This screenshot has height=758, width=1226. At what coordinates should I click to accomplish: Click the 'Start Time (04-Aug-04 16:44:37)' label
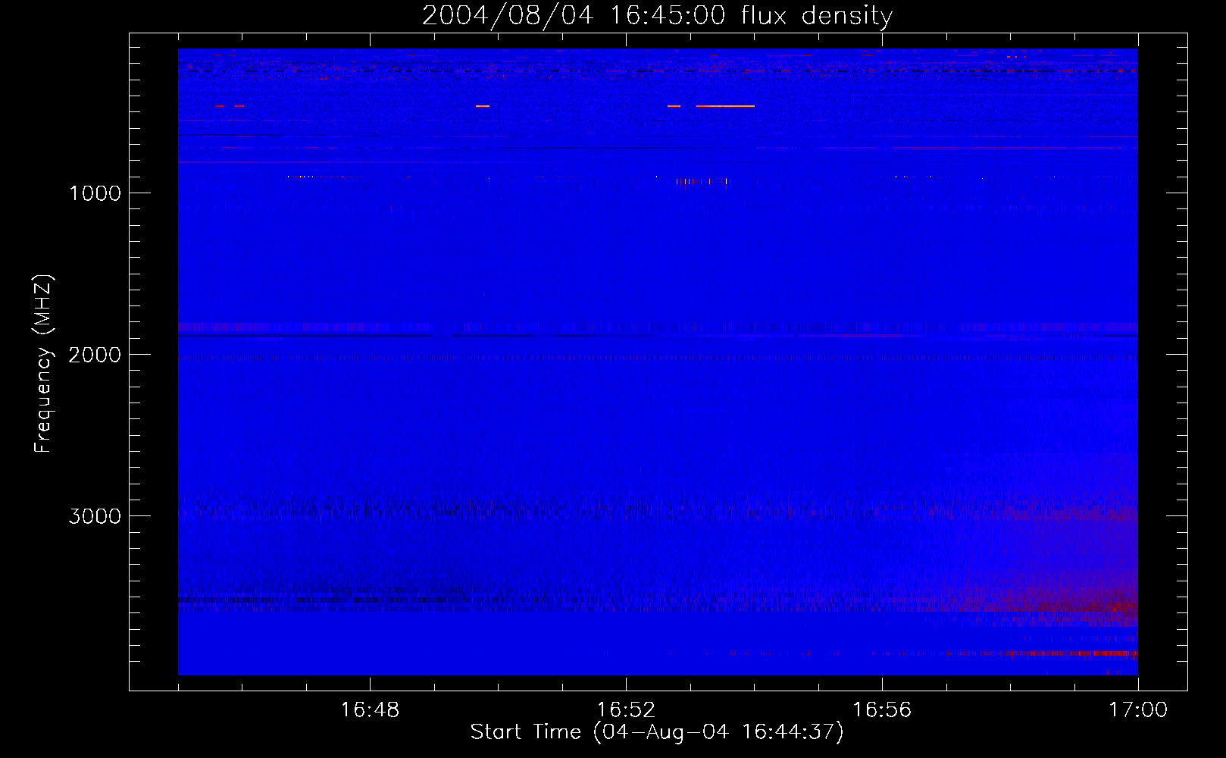(657, 732)
